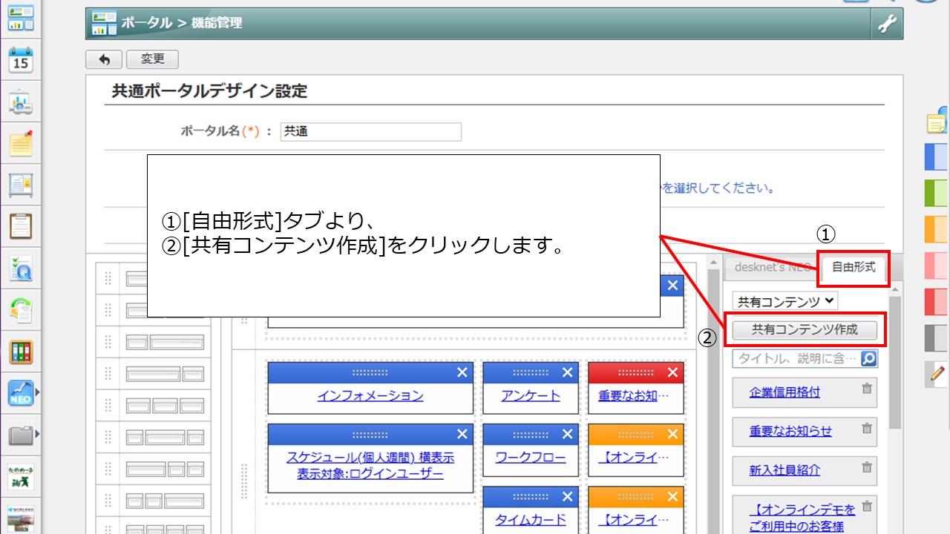The height and width of the screenshot is (534, 950).
Task: Delete 企業信用格付 using its trash icon
Action: (x=867, y=389)
